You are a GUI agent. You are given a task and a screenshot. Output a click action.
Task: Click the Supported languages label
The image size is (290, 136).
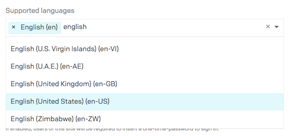40,11
